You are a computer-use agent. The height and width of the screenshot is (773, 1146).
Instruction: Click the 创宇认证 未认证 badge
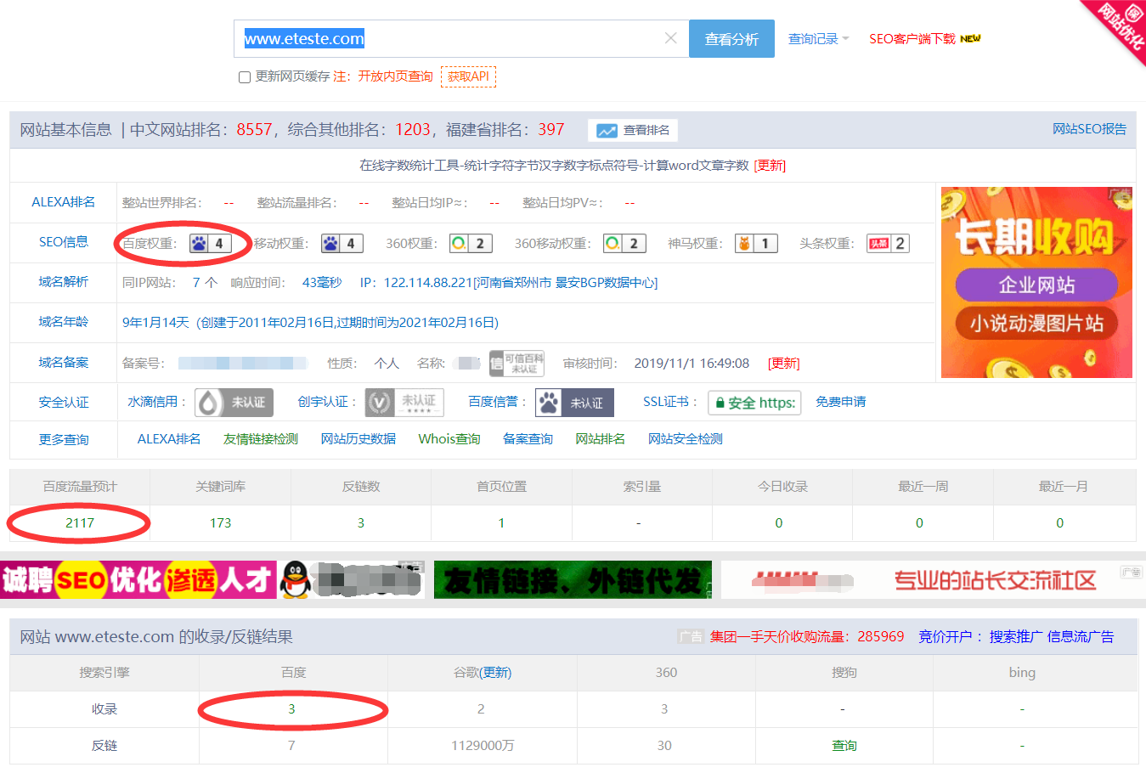point(404,403)
